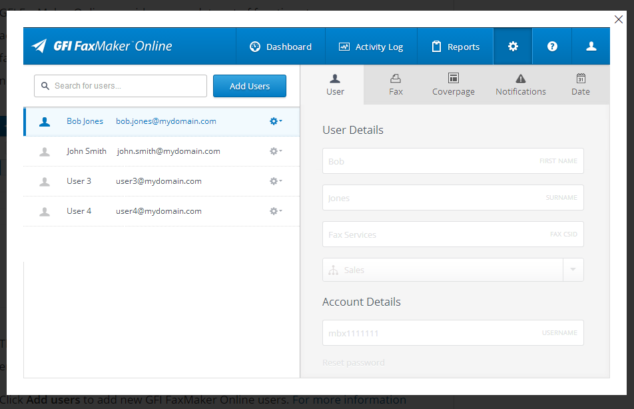Switch to the Date settings tab
The image size is (634, 409).
581,85
